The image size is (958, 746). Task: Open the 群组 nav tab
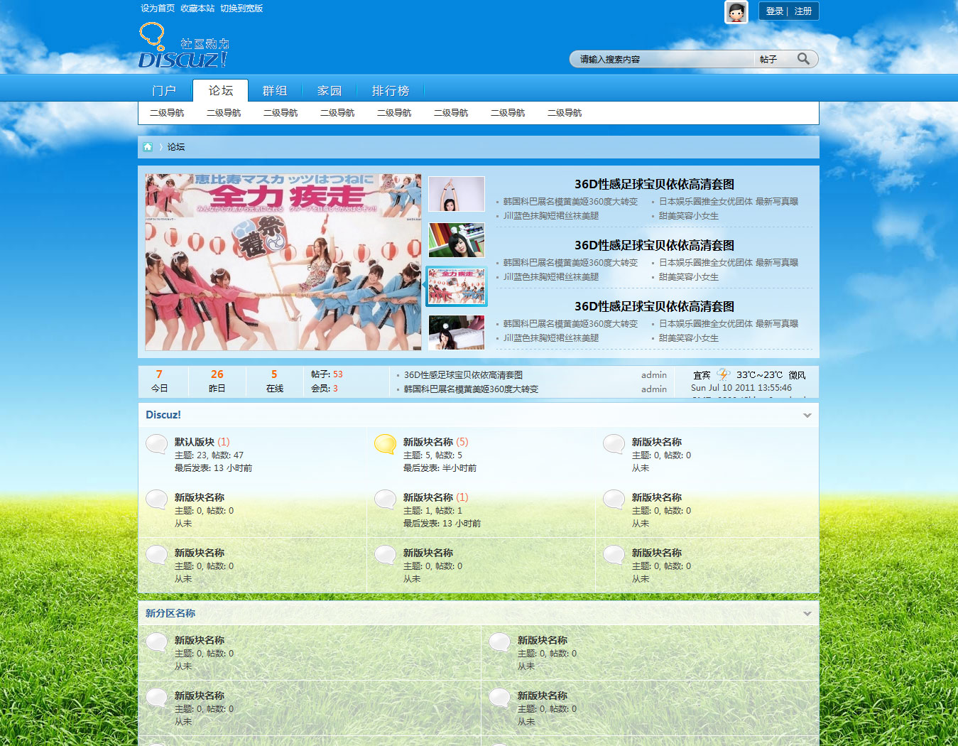point(275,91)
